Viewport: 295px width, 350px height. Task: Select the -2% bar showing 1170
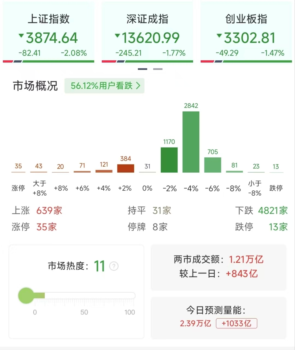click(169, 160)
